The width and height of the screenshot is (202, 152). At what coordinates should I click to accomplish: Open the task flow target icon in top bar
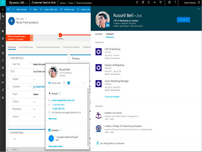tap(143, 2)
